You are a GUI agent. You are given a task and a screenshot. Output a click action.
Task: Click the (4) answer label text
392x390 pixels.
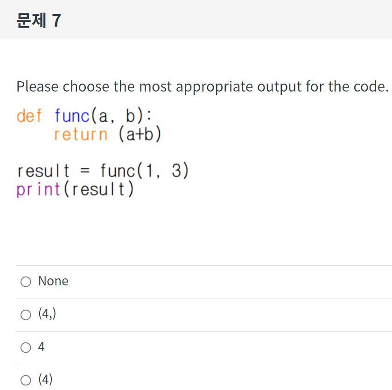tap(45, 379)
